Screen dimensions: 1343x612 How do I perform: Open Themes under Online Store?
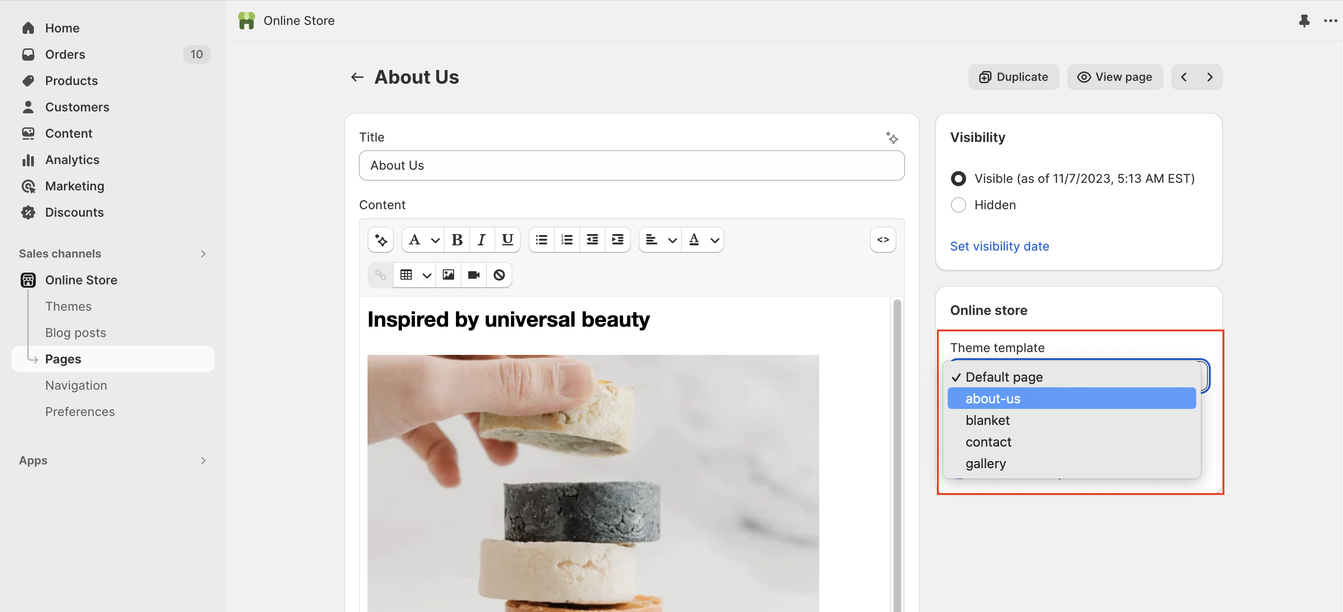68,306
